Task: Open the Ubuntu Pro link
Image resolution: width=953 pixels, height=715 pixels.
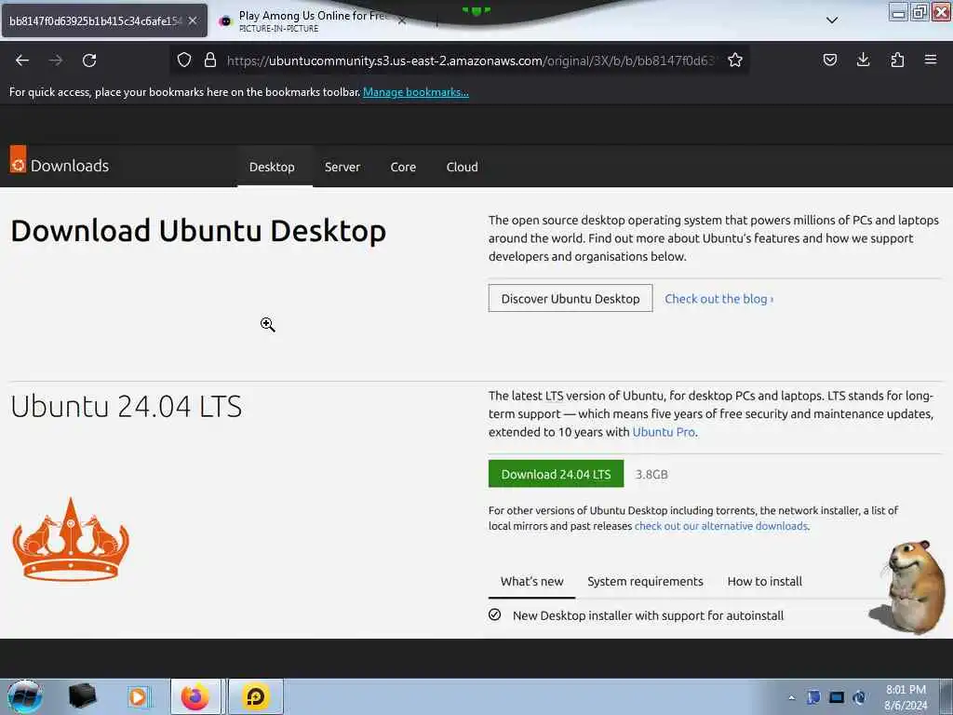Action: click(x=664, y=432)
